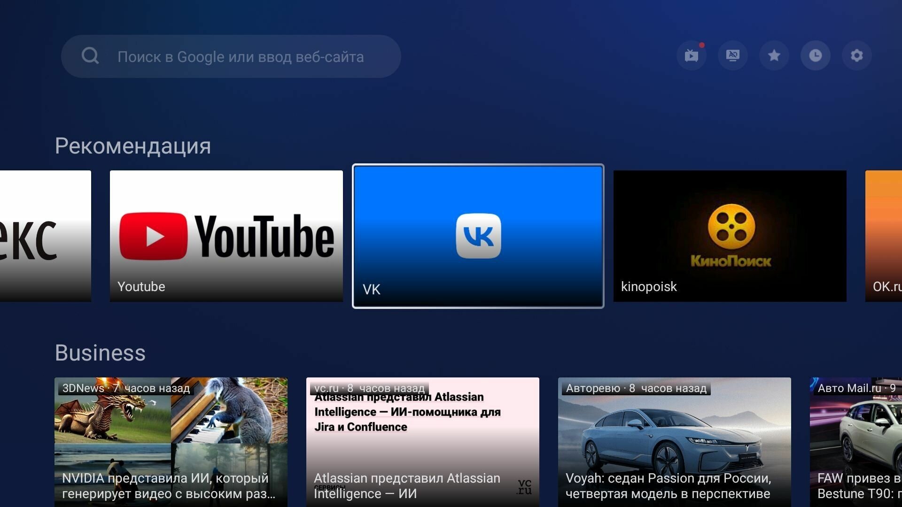This screenshot has width=902, height=507.
Task: Open the Yandex recommendation tile
Action: (x=46, y=236)
